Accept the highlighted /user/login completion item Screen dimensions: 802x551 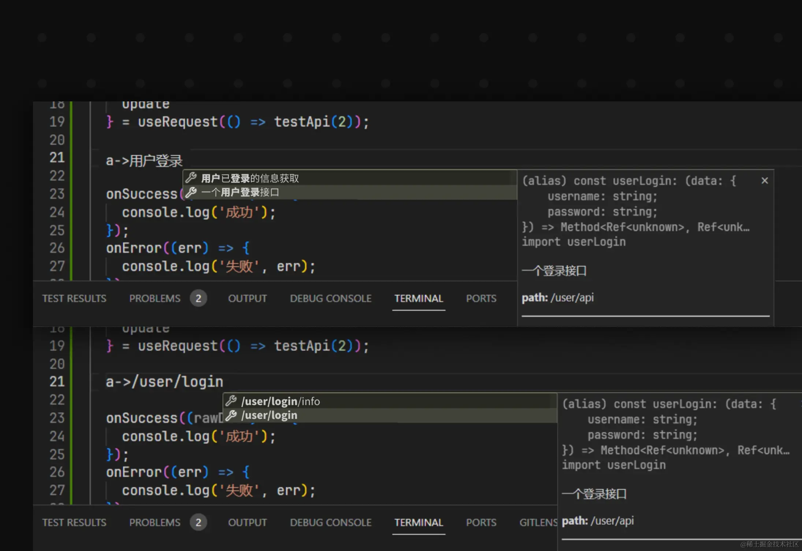[269, 415]
